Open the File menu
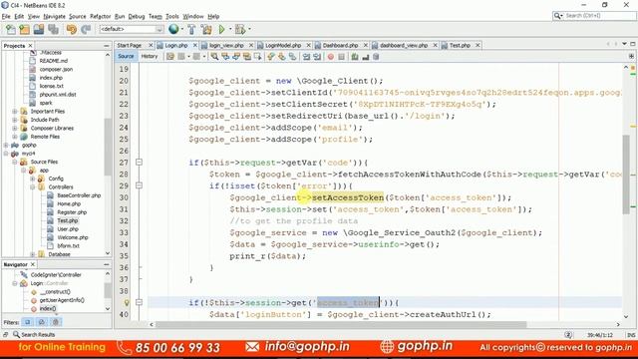 (x=6, y=16)
